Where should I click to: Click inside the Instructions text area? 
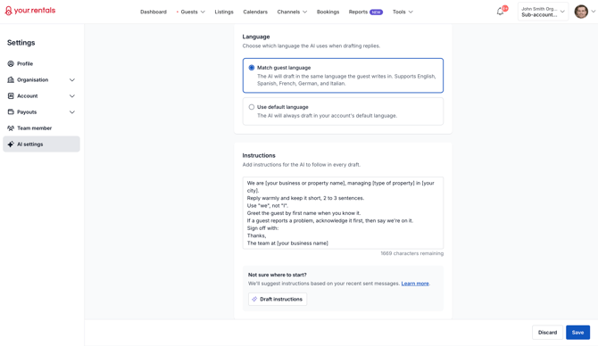click(343, 212)
